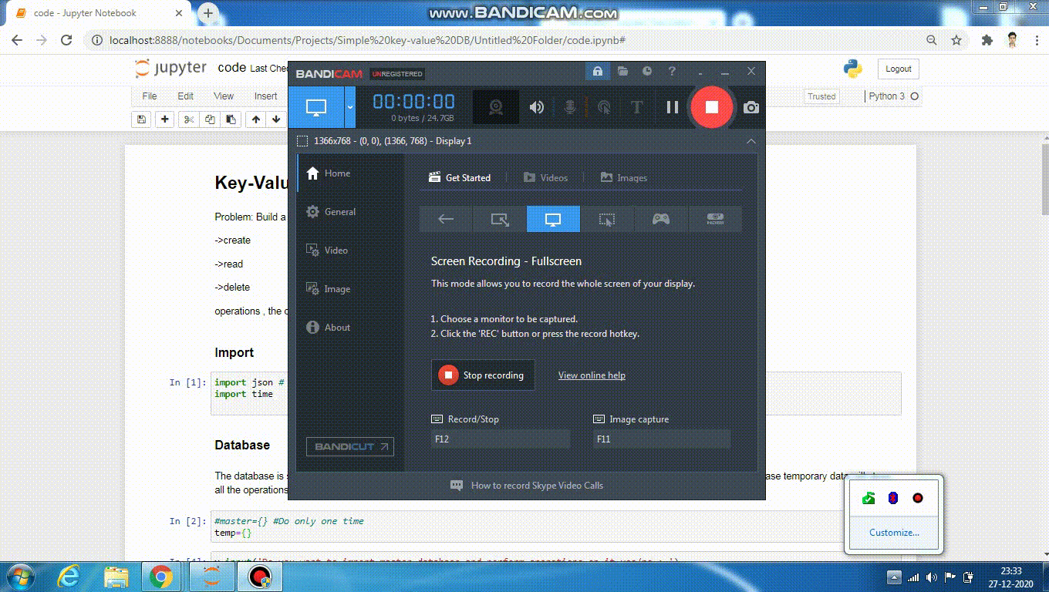
Task: Collapse the Display 1 info bar
Action: [x=750, y=141]
